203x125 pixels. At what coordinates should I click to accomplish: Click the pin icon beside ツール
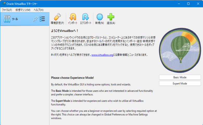(x=35, y=19)
